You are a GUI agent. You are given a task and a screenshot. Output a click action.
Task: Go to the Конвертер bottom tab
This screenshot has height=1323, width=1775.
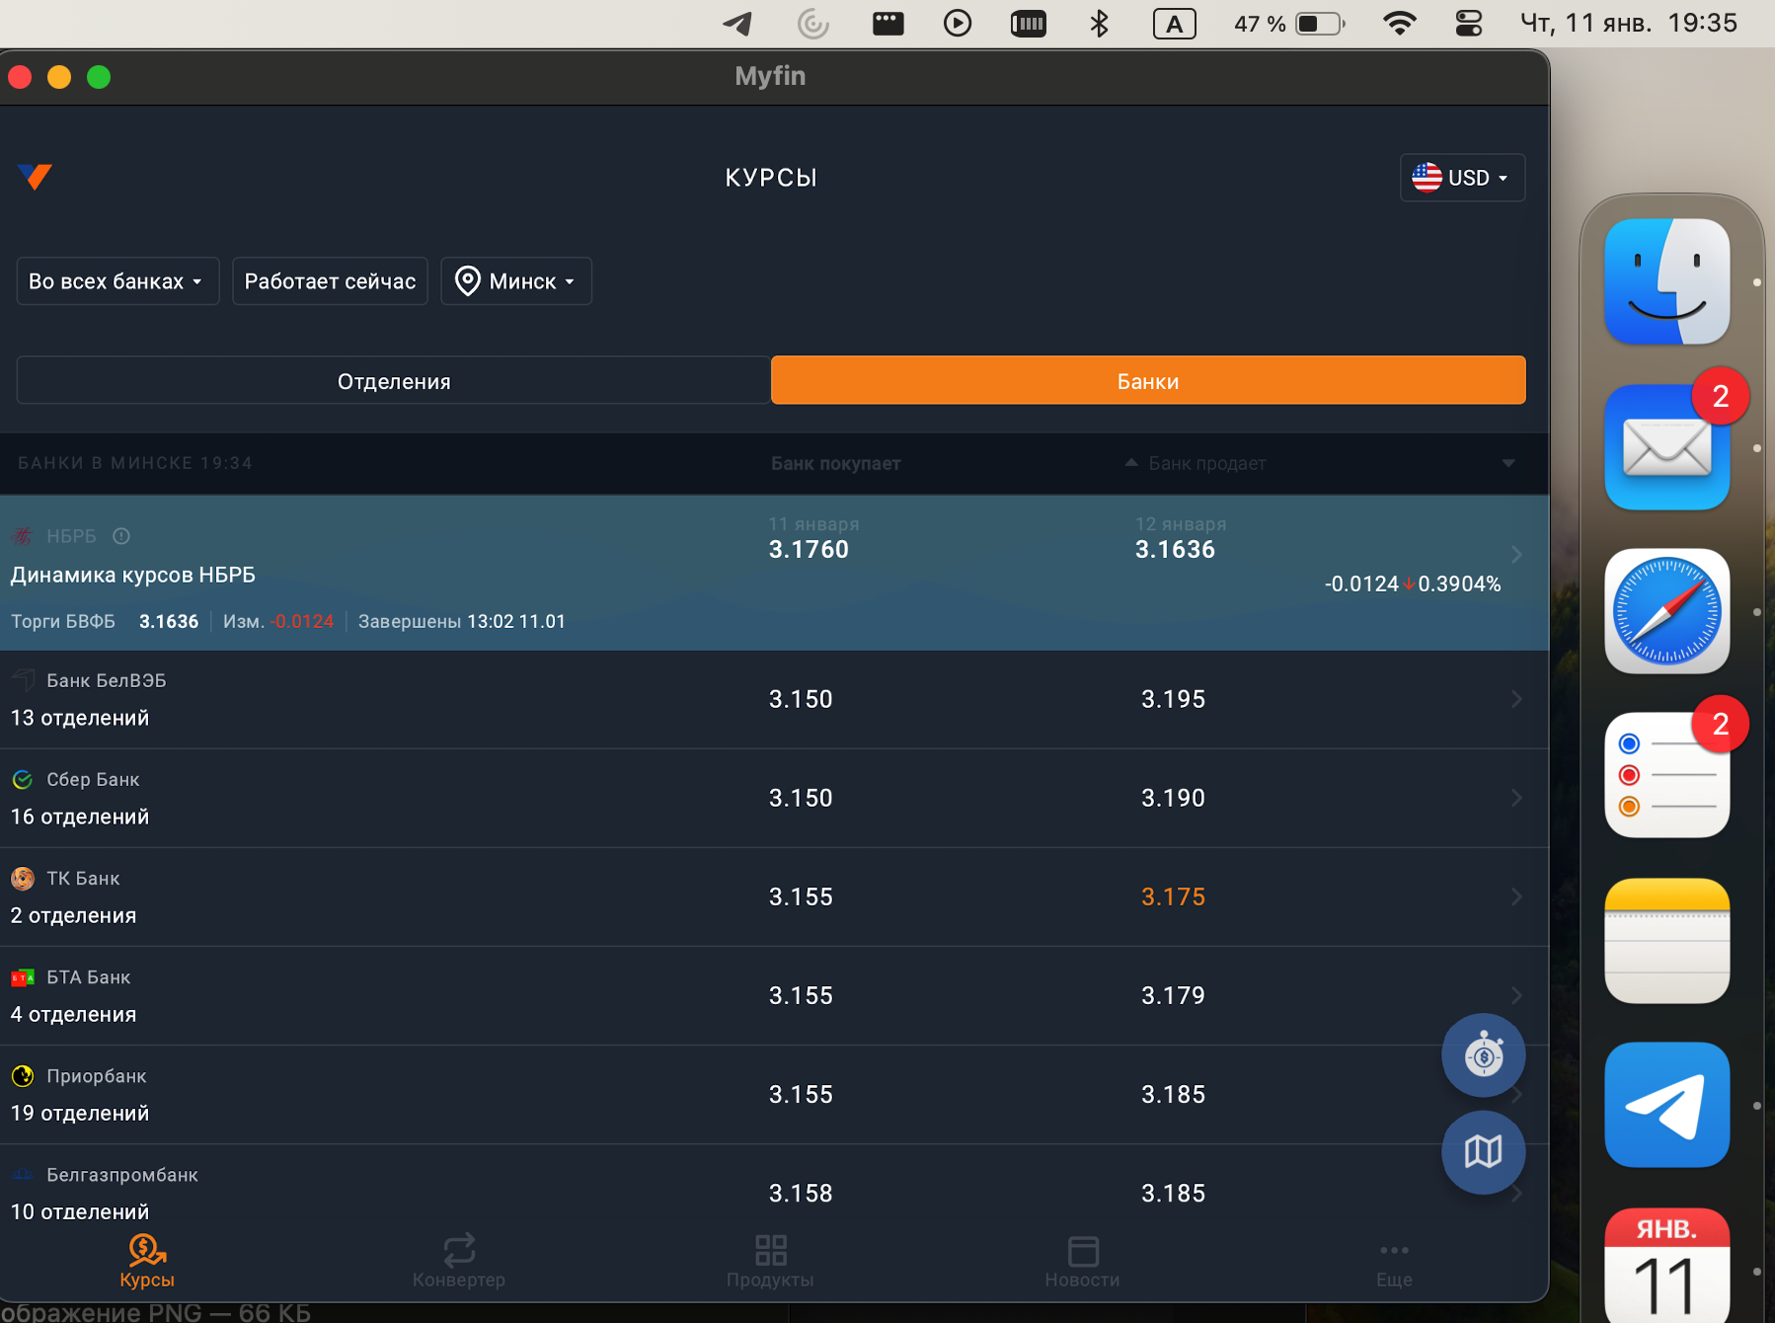pyautogui.click(x=459, y=1261)
